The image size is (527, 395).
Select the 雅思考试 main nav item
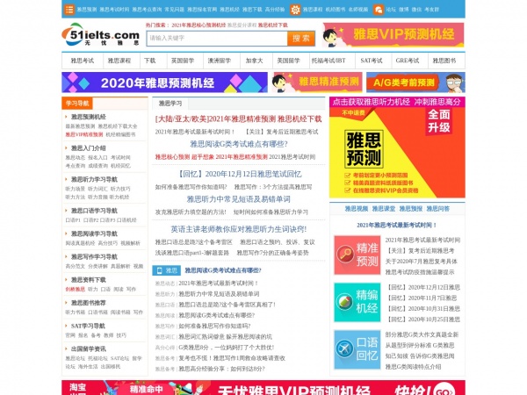pos(83,61)
